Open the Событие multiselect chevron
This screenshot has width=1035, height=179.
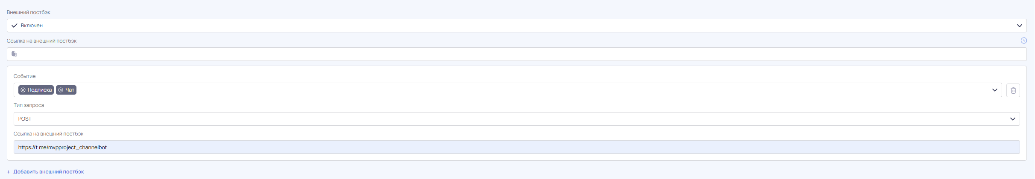pos(994,90)
